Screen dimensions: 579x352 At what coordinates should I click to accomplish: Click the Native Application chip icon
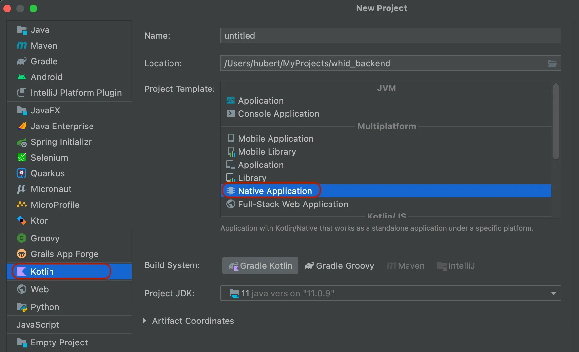[x=231, y=191]
